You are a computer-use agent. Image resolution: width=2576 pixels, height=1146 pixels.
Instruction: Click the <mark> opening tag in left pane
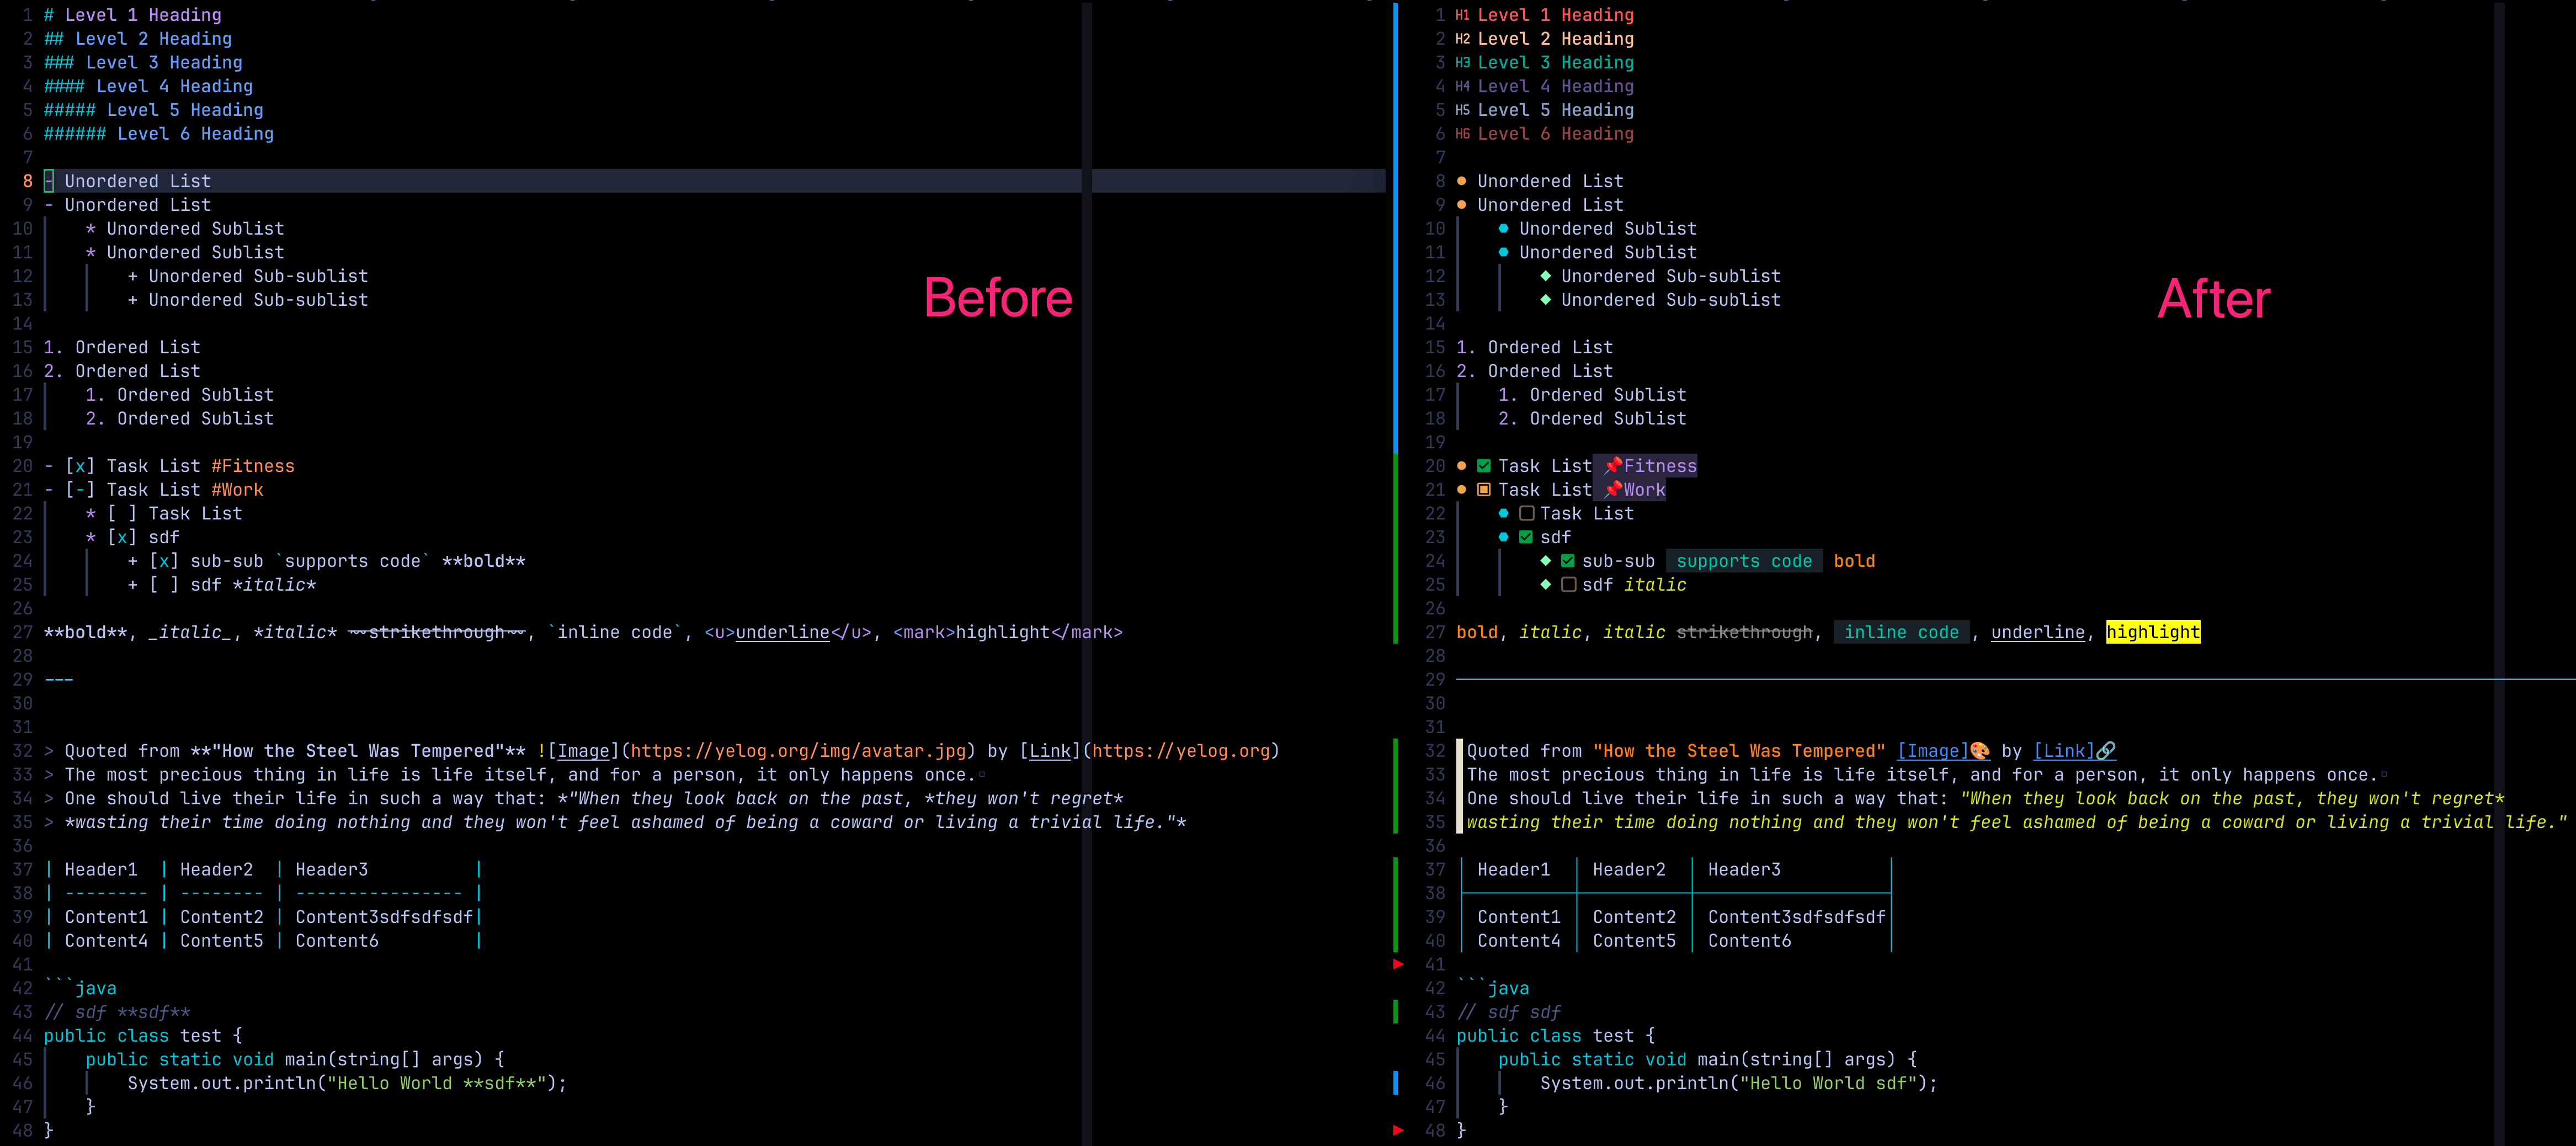(924, 632)
